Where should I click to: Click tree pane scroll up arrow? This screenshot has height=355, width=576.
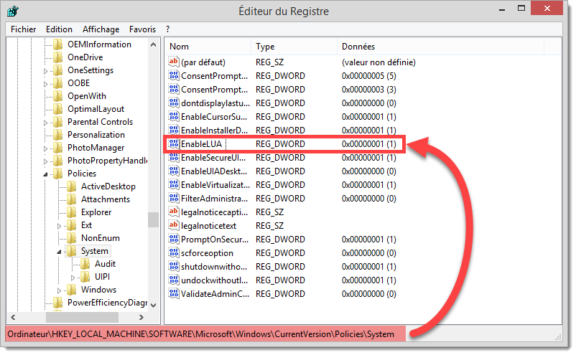(x=154, y=44)
